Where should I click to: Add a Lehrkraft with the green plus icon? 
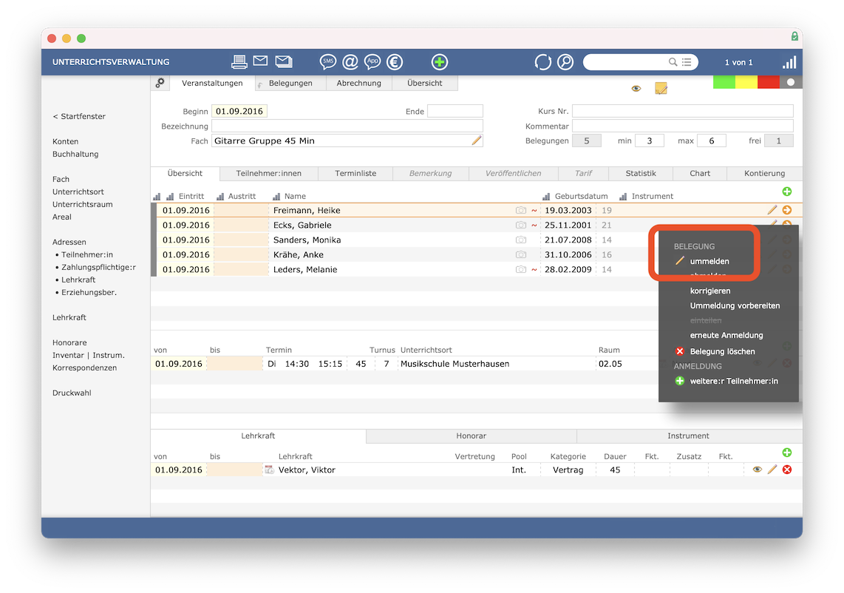tap(787, 453)
